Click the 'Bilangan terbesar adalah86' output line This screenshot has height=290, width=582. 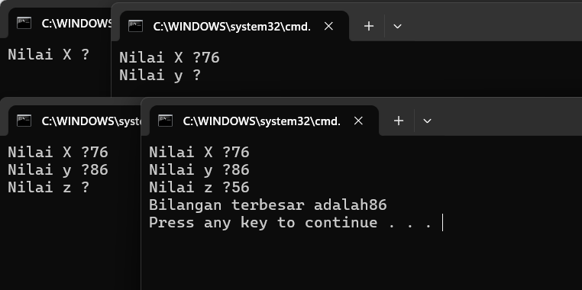tap(268, 205)
